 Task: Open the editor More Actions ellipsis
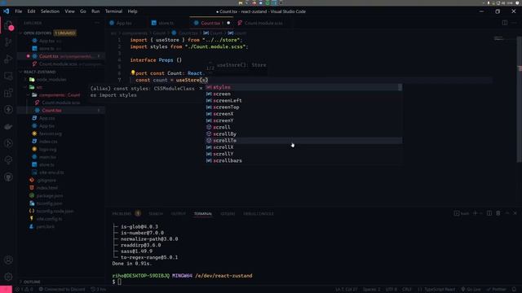[x=515, y=23]
